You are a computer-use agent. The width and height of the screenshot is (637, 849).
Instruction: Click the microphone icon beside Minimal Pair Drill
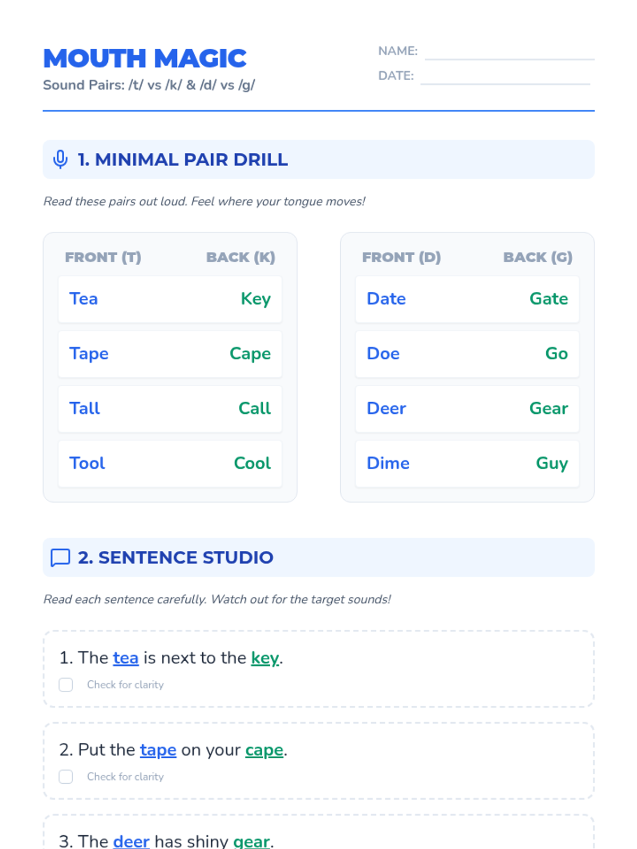click(x=61, y=159)
